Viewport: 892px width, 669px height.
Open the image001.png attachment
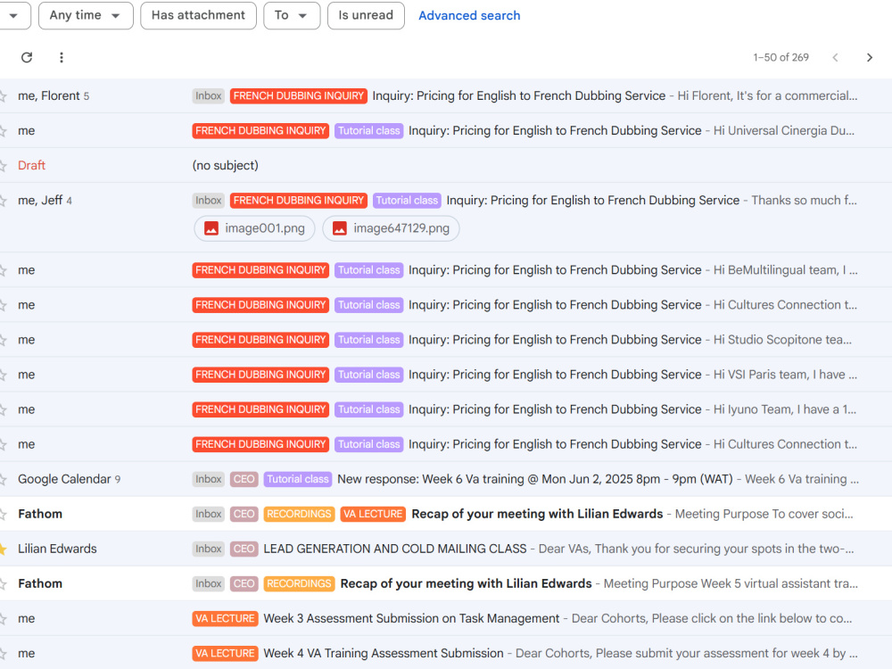[254, 228]
